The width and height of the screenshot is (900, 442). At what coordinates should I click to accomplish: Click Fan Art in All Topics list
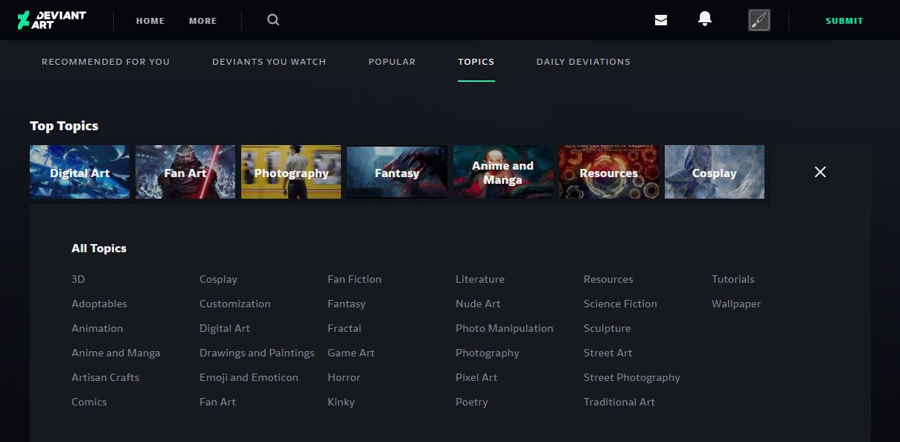[x=217, y=402]
